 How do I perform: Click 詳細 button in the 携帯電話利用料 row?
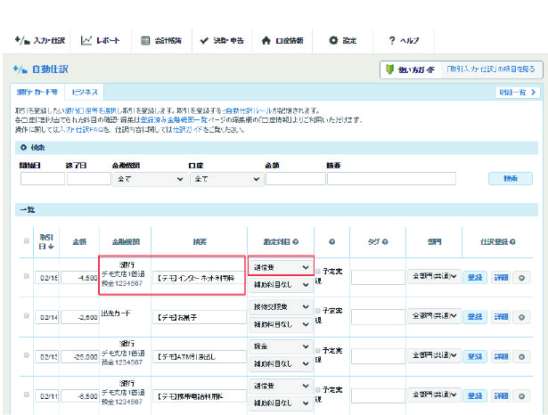[x=501, y=396]
